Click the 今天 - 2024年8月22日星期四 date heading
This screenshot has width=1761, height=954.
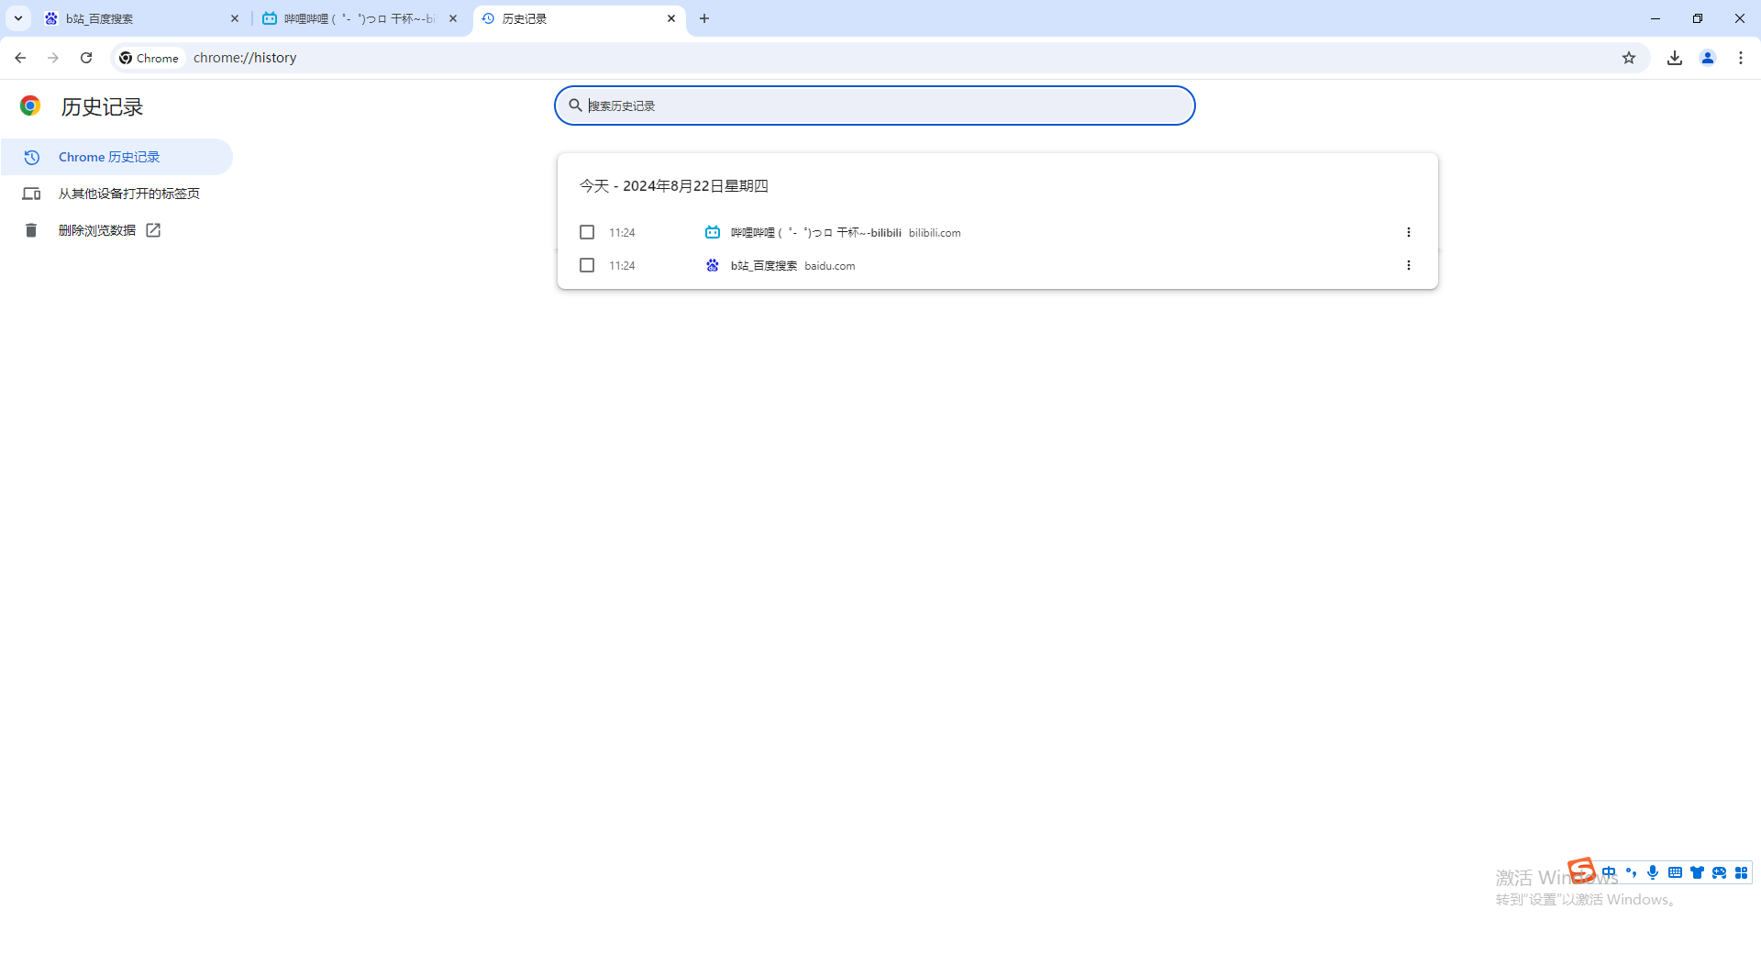pos(674,185)
